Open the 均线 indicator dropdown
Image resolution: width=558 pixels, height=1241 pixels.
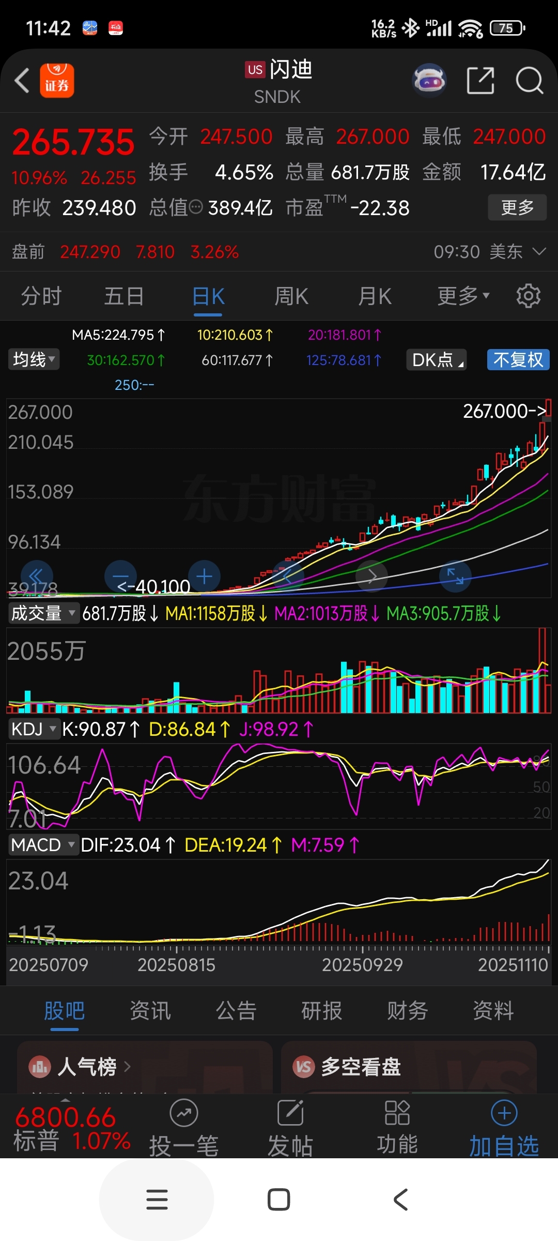coord(34,359)
